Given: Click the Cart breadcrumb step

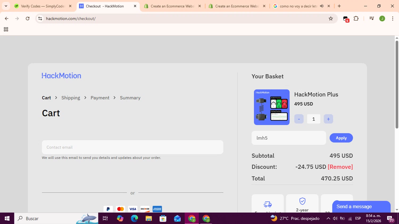Looking at the screenshot, I should pyautogui.click(x=46, y=98).
